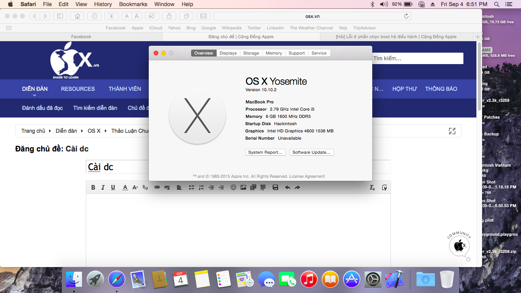
Task: Click the Wikipedia favorites bar link
Action: pos(232,28)
